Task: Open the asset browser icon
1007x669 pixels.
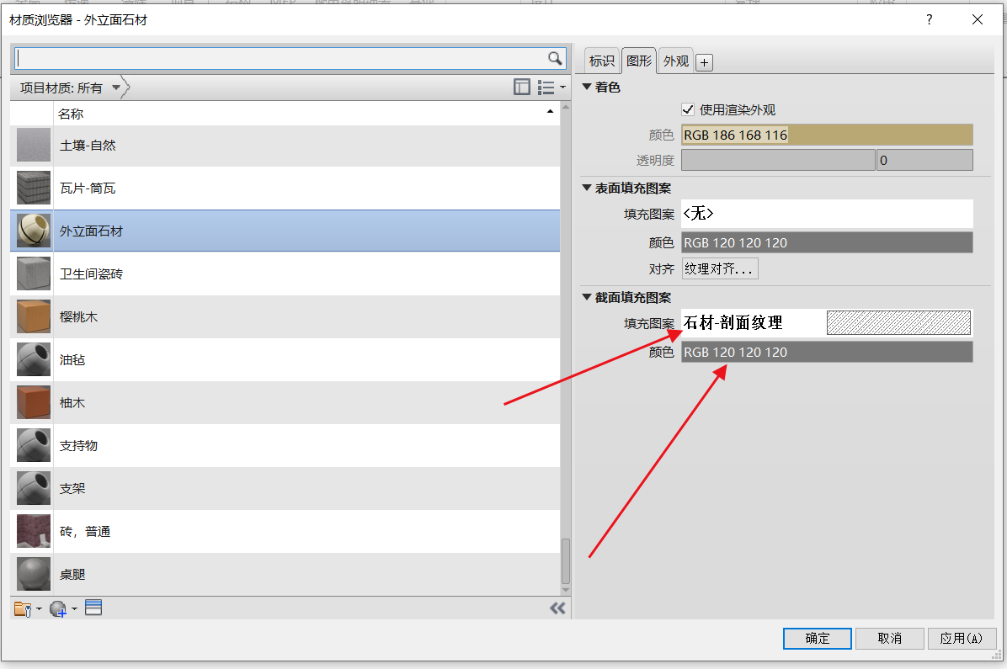Action: (93, 608)
